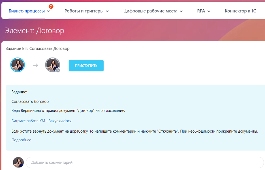Select the RPA tab
Screen dimensions: 265x170
tap(201, 11)
